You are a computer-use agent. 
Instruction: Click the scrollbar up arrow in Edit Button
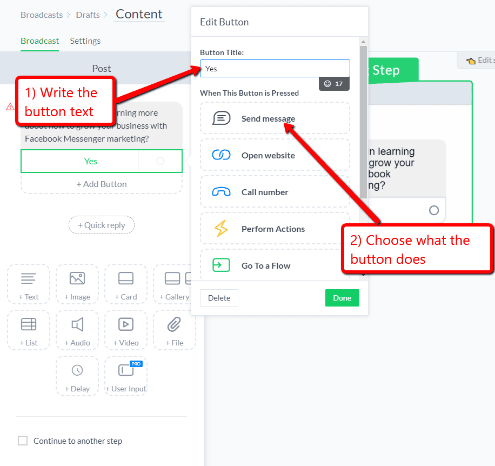click(363, 42)
